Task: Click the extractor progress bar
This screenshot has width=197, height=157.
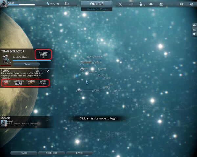Action: pyautogui.click(x=32, y=60)
